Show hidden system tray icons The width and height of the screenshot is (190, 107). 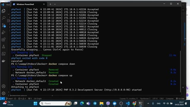(x=148, y=103)
